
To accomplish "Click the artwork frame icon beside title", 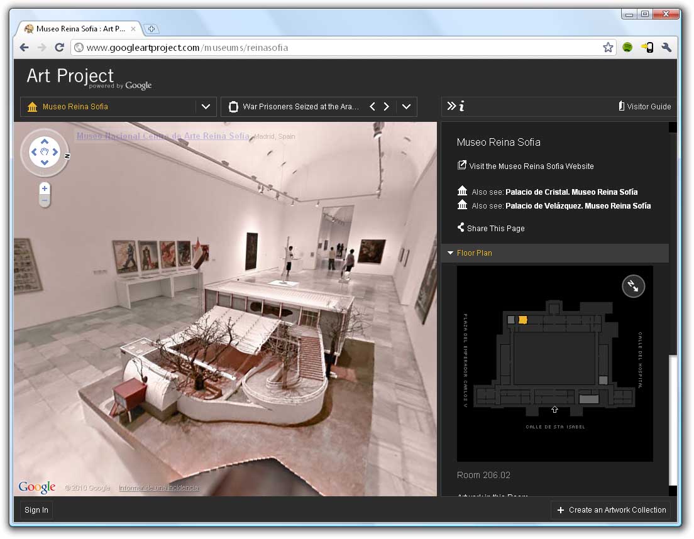I will (x=233, y=107).
